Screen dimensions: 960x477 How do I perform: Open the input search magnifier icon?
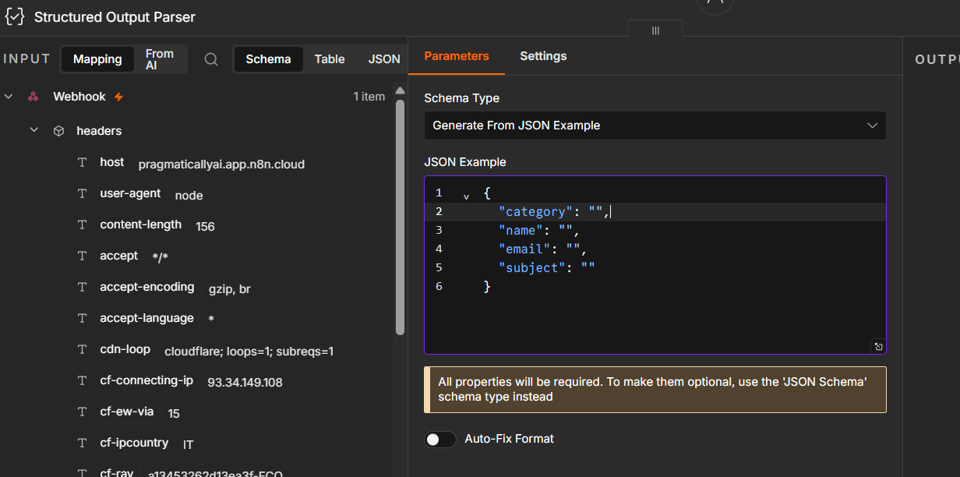tap(211, 59)
